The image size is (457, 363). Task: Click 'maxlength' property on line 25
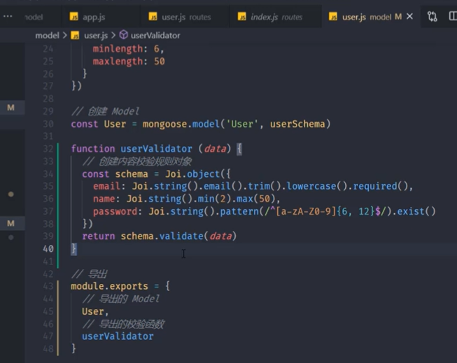pos(118,62)
